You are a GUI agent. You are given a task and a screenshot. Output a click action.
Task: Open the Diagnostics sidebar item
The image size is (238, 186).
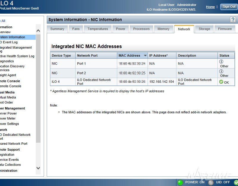click(x=7, y=61)
